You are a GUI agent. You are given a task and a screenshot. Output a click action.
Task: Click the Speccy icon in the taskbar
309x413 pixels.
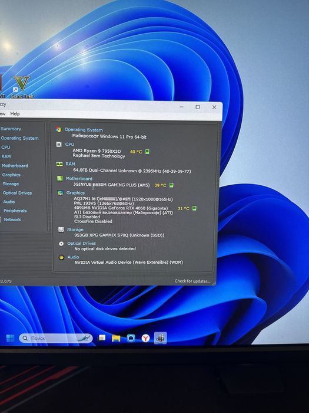click(160, 337)
